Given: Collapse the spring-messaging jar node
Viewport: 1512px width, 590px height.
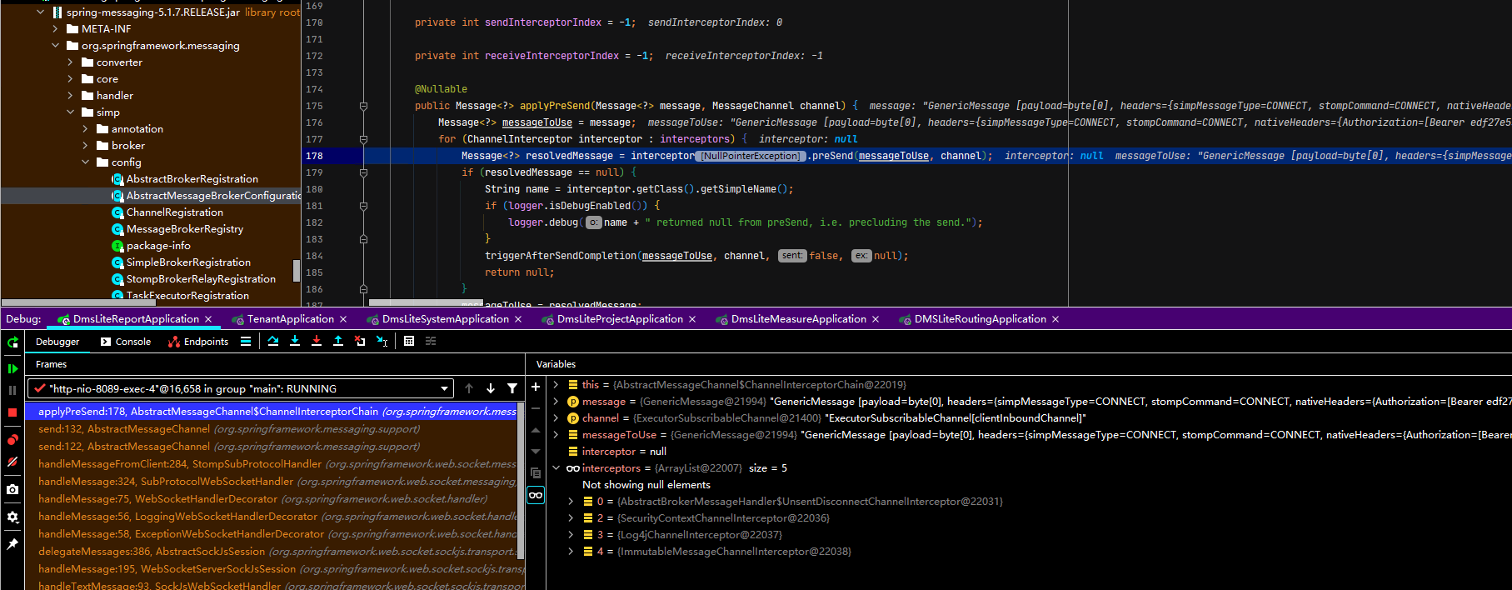Looking at the screenshot, I should click(41, 12).
